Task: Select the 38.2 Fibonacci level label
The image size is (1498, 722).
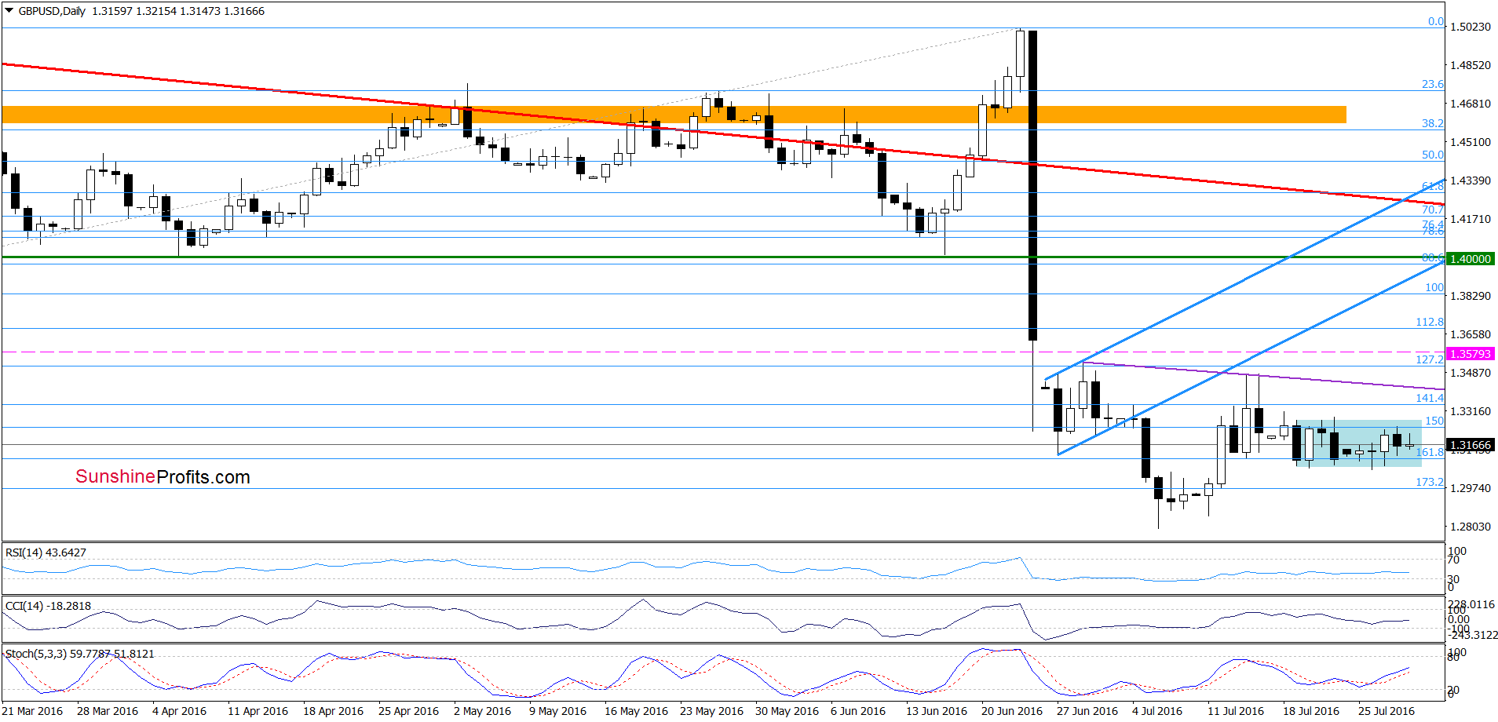Action: [x=1433, y=123]
